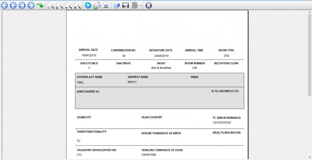Click confirmation number 38
Image resolution: width=312 pixels, height=160 pixels.
click(x=124, y=56)
